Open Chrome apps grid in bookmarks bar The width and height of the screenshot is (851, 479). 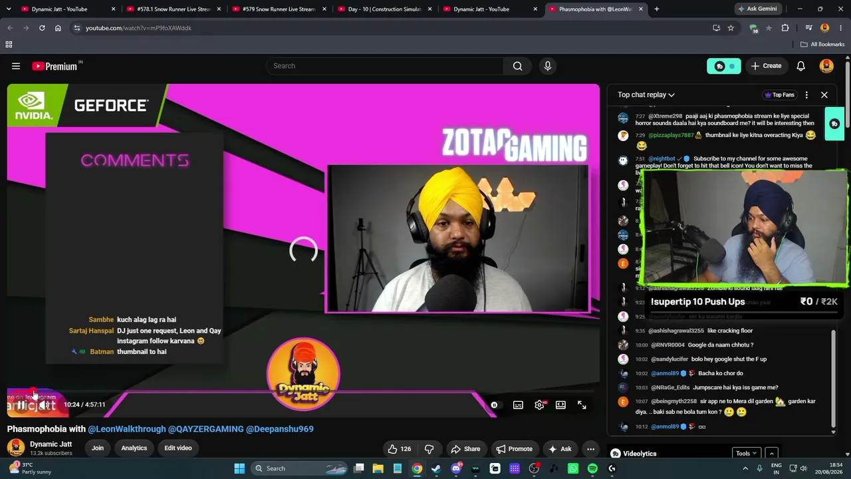(9, 45)
